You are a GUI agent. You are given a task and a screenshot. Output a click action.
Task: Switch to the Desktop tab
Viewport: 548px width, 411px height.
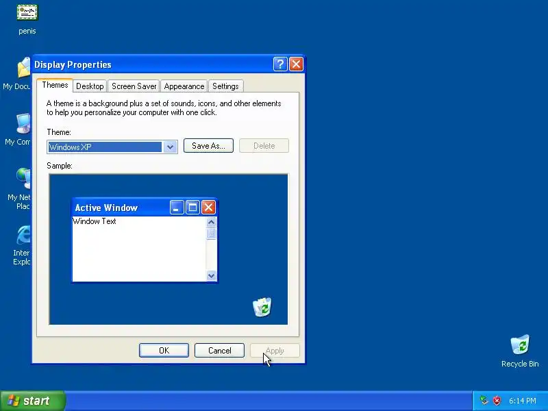(x=90, y=86)
